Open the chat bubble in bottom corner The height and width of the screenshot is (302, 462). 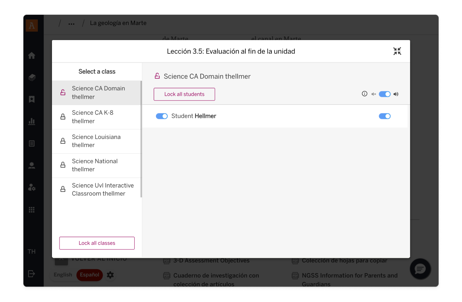[420, 269]
